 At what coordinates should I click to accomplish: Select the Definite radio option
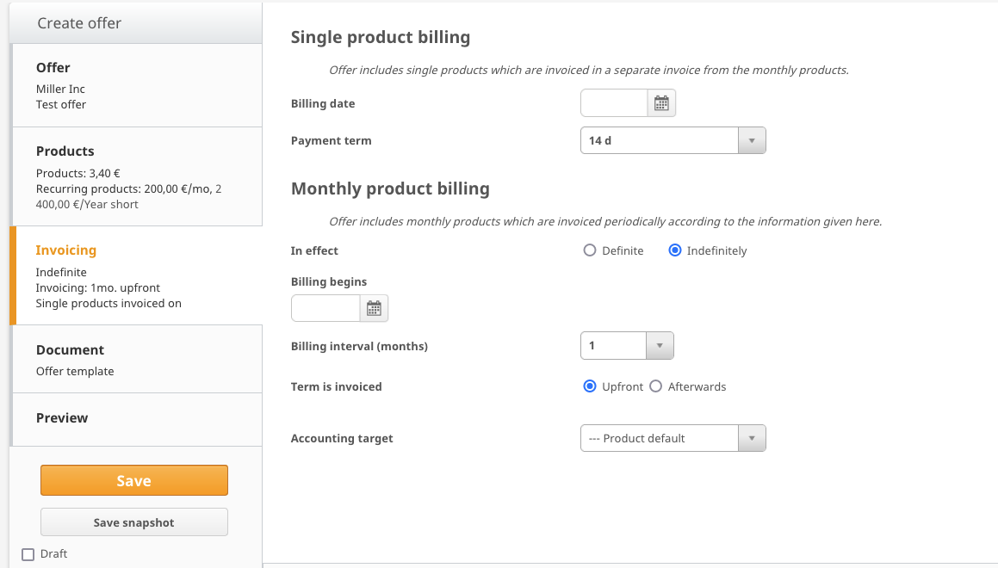point(590,250)
